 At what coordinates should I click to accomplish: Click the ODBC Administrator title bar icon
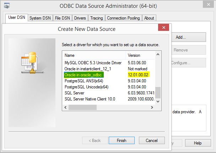pyautogui.click(x=7, y=6)
